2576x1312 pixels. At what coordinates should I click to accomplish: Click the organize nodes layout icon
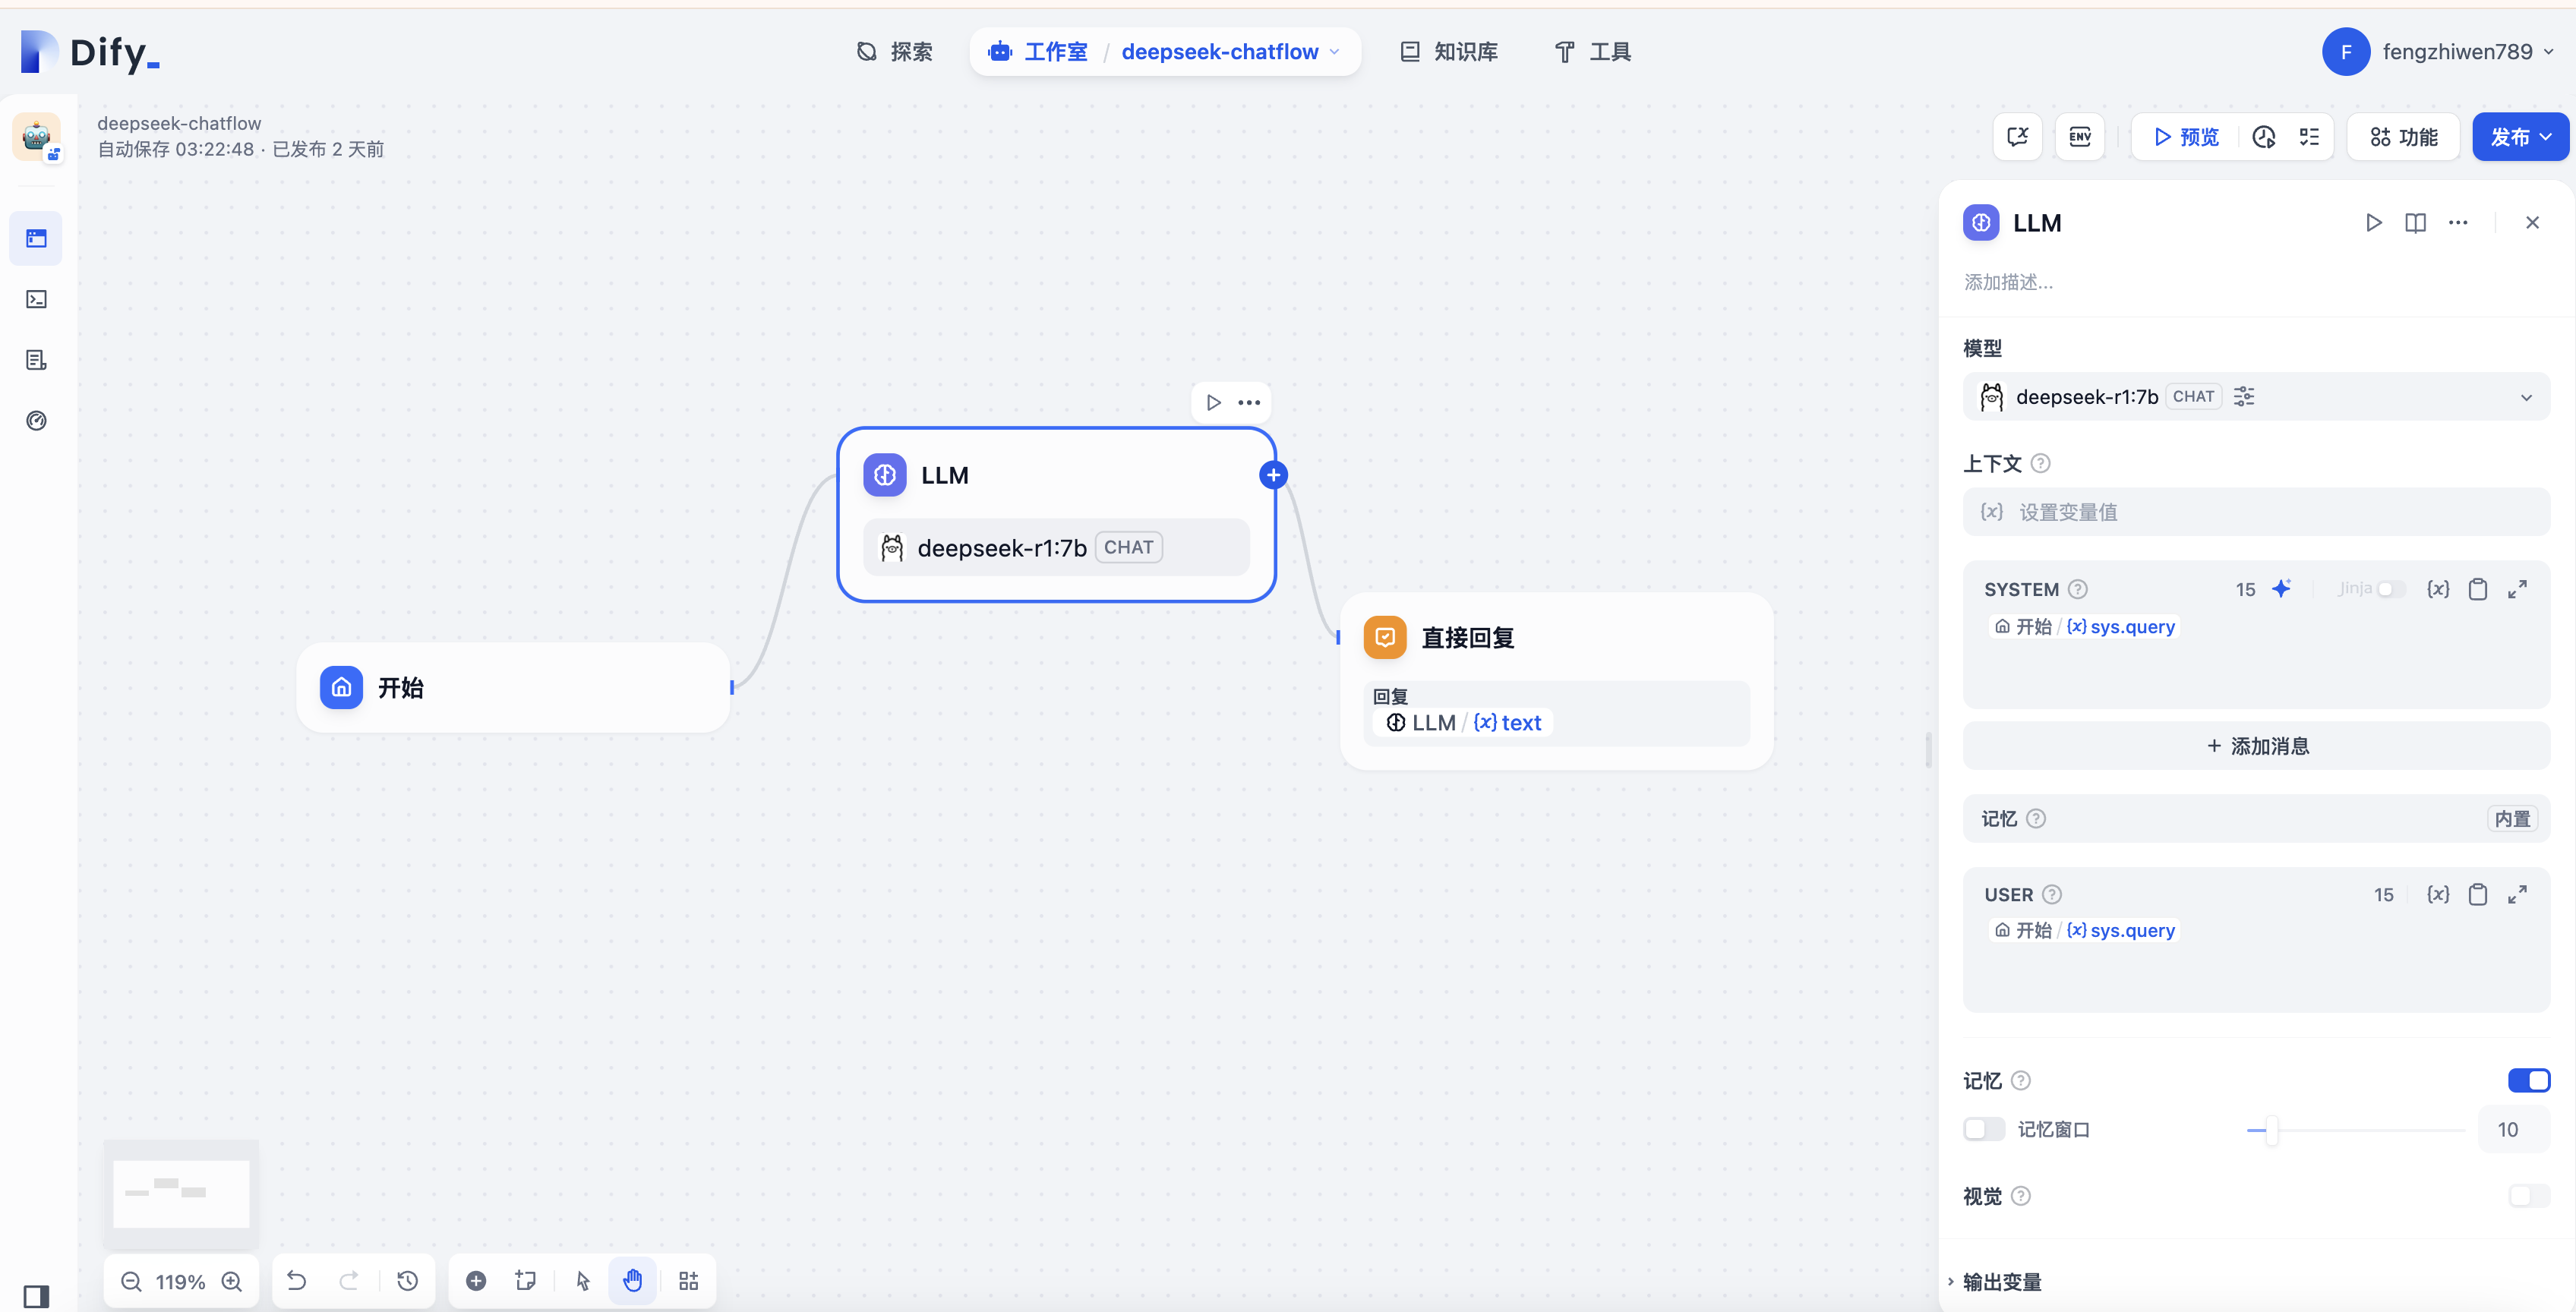[x=689, y=1281]
